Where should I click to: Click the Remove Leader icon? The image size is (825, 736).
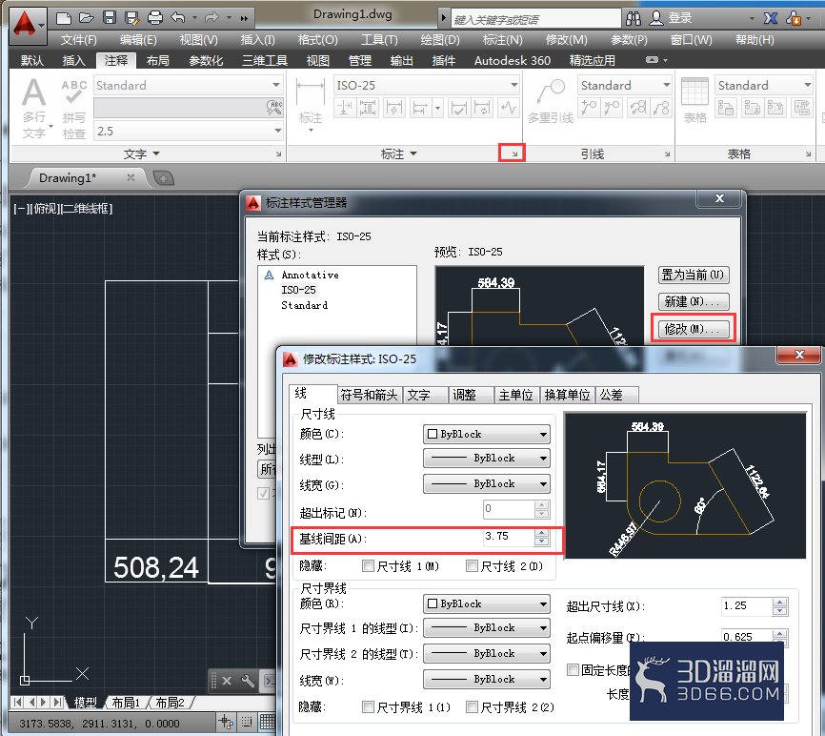click(x=612, y=108)
